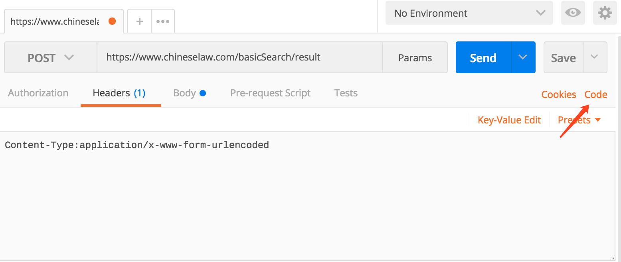This screenshot has width=621, height=262.
Task: Click the plus icon to add new tab
Action: coord(139,22)
